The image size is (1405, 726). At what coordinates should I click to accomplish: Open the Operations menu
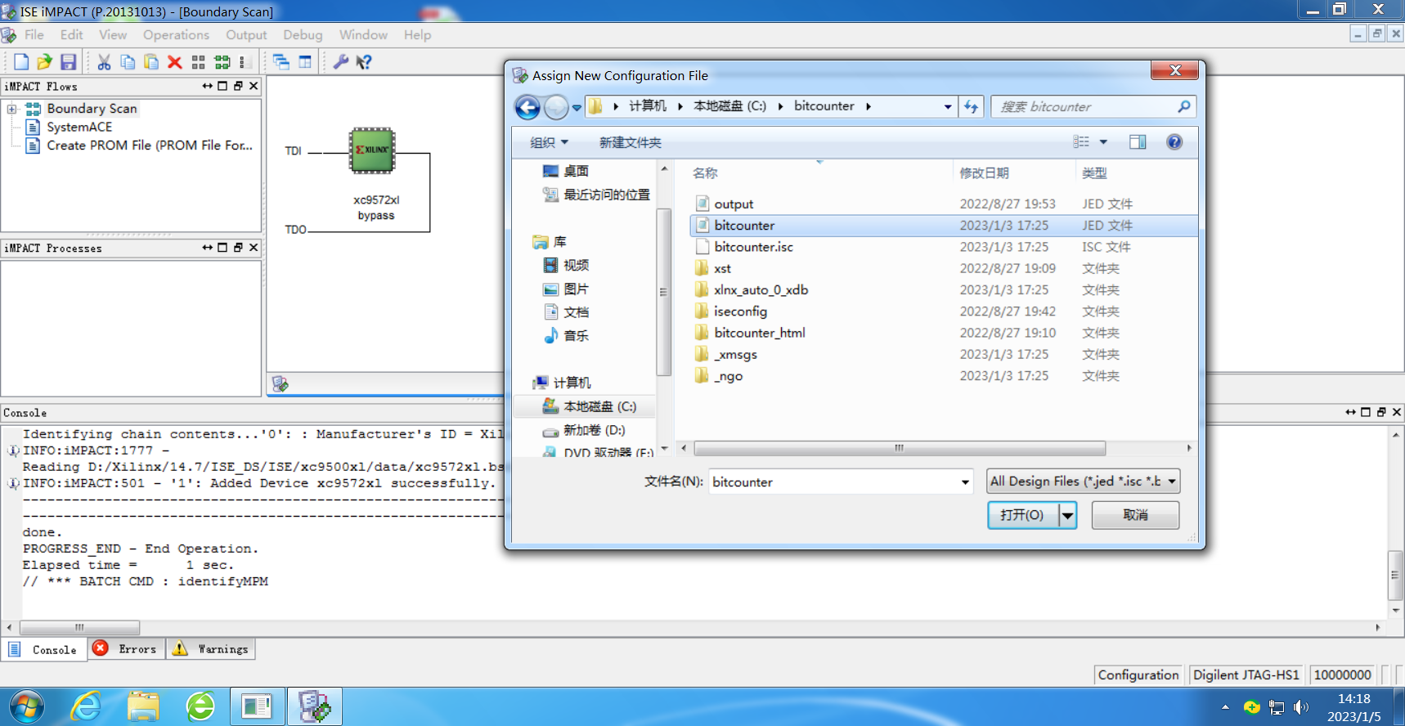176,35
